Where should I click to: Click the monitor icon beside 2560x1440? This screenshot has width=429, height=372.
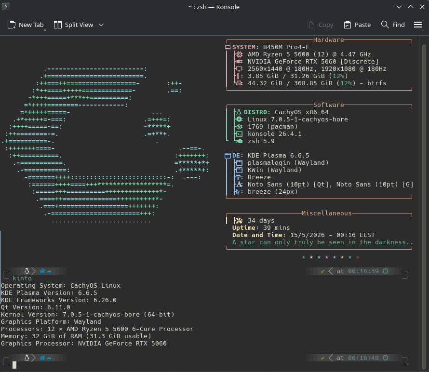tap(239, 69)
